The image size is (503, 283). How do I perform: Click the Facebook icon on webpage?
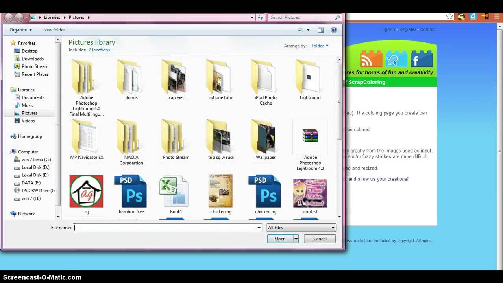pyautogui.click(x=422, y=59)
